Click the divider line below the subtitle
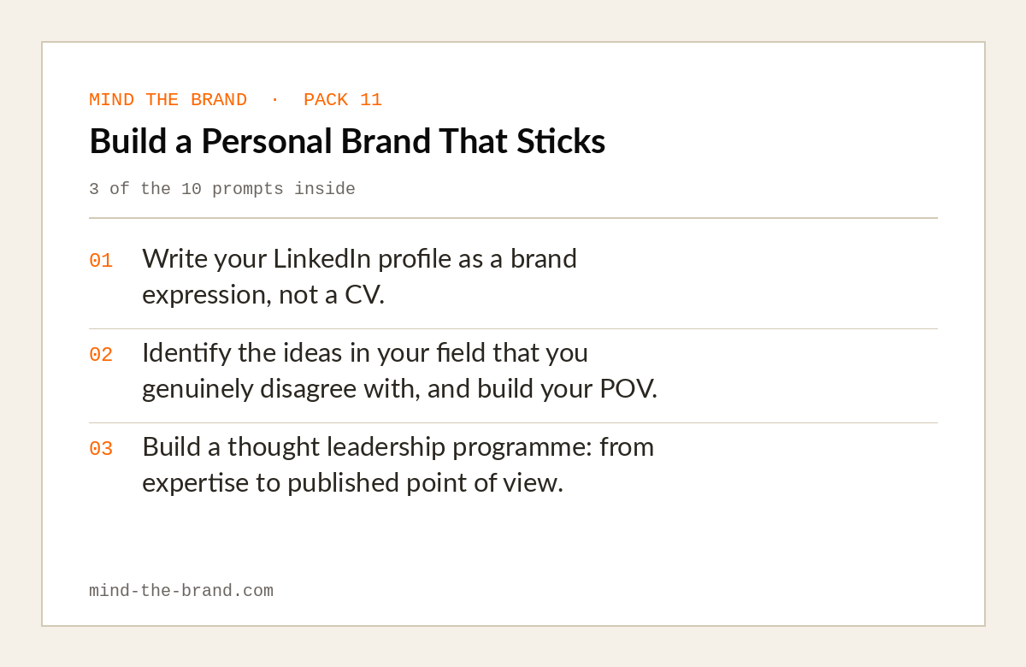Image resolution: width=1026 pixels, height=667 pixels. pyautogui.click(x=513, y=218)
